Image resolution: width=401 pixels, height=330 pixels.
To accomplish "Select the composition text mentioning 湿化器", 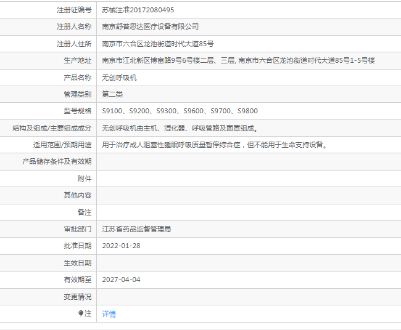I will 181,128.
